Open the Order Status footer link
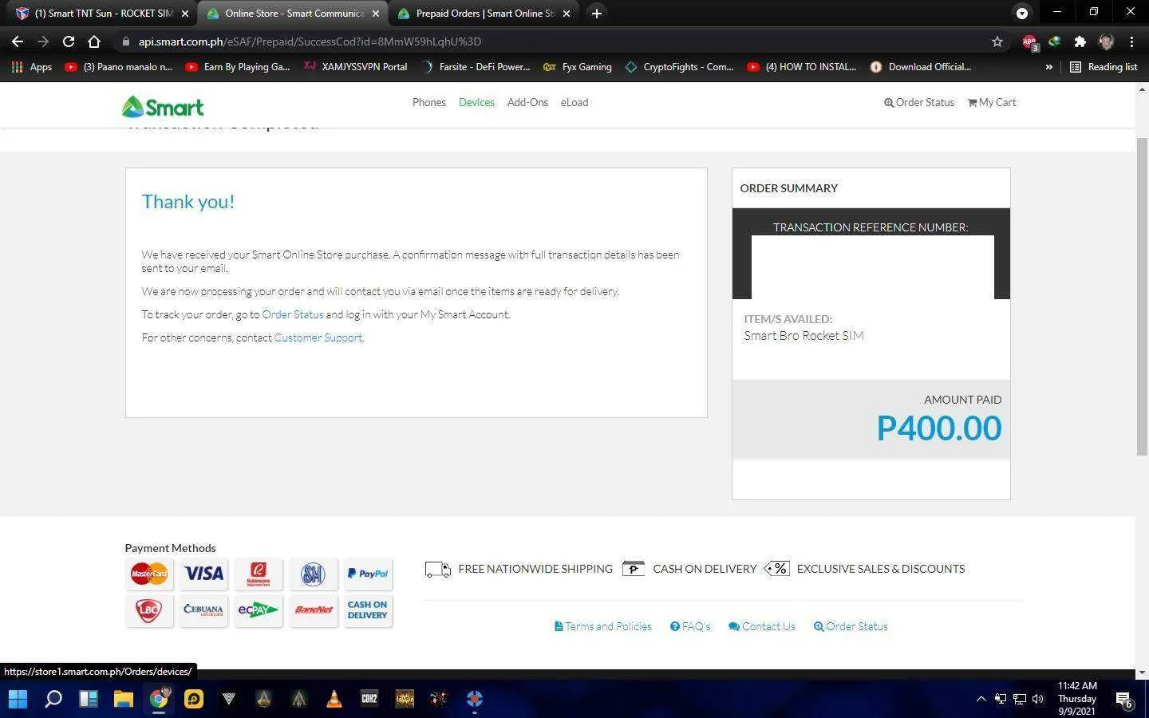Viewport: 1149px width, 718px height. click(x=851, y=626)
